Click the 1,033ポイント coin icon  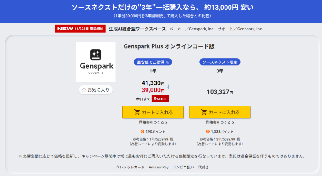pos(208,131)
